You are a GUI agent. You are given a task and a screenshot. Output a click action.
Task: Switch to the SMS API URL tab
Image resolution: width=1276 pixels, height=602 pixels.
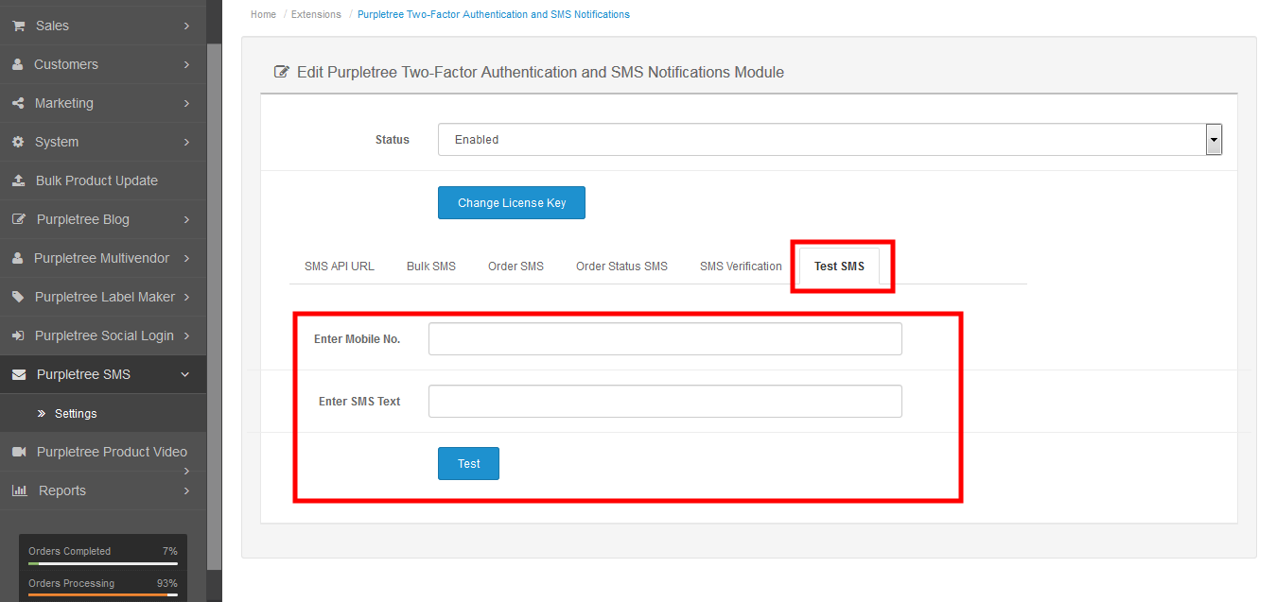coord(340,267)
